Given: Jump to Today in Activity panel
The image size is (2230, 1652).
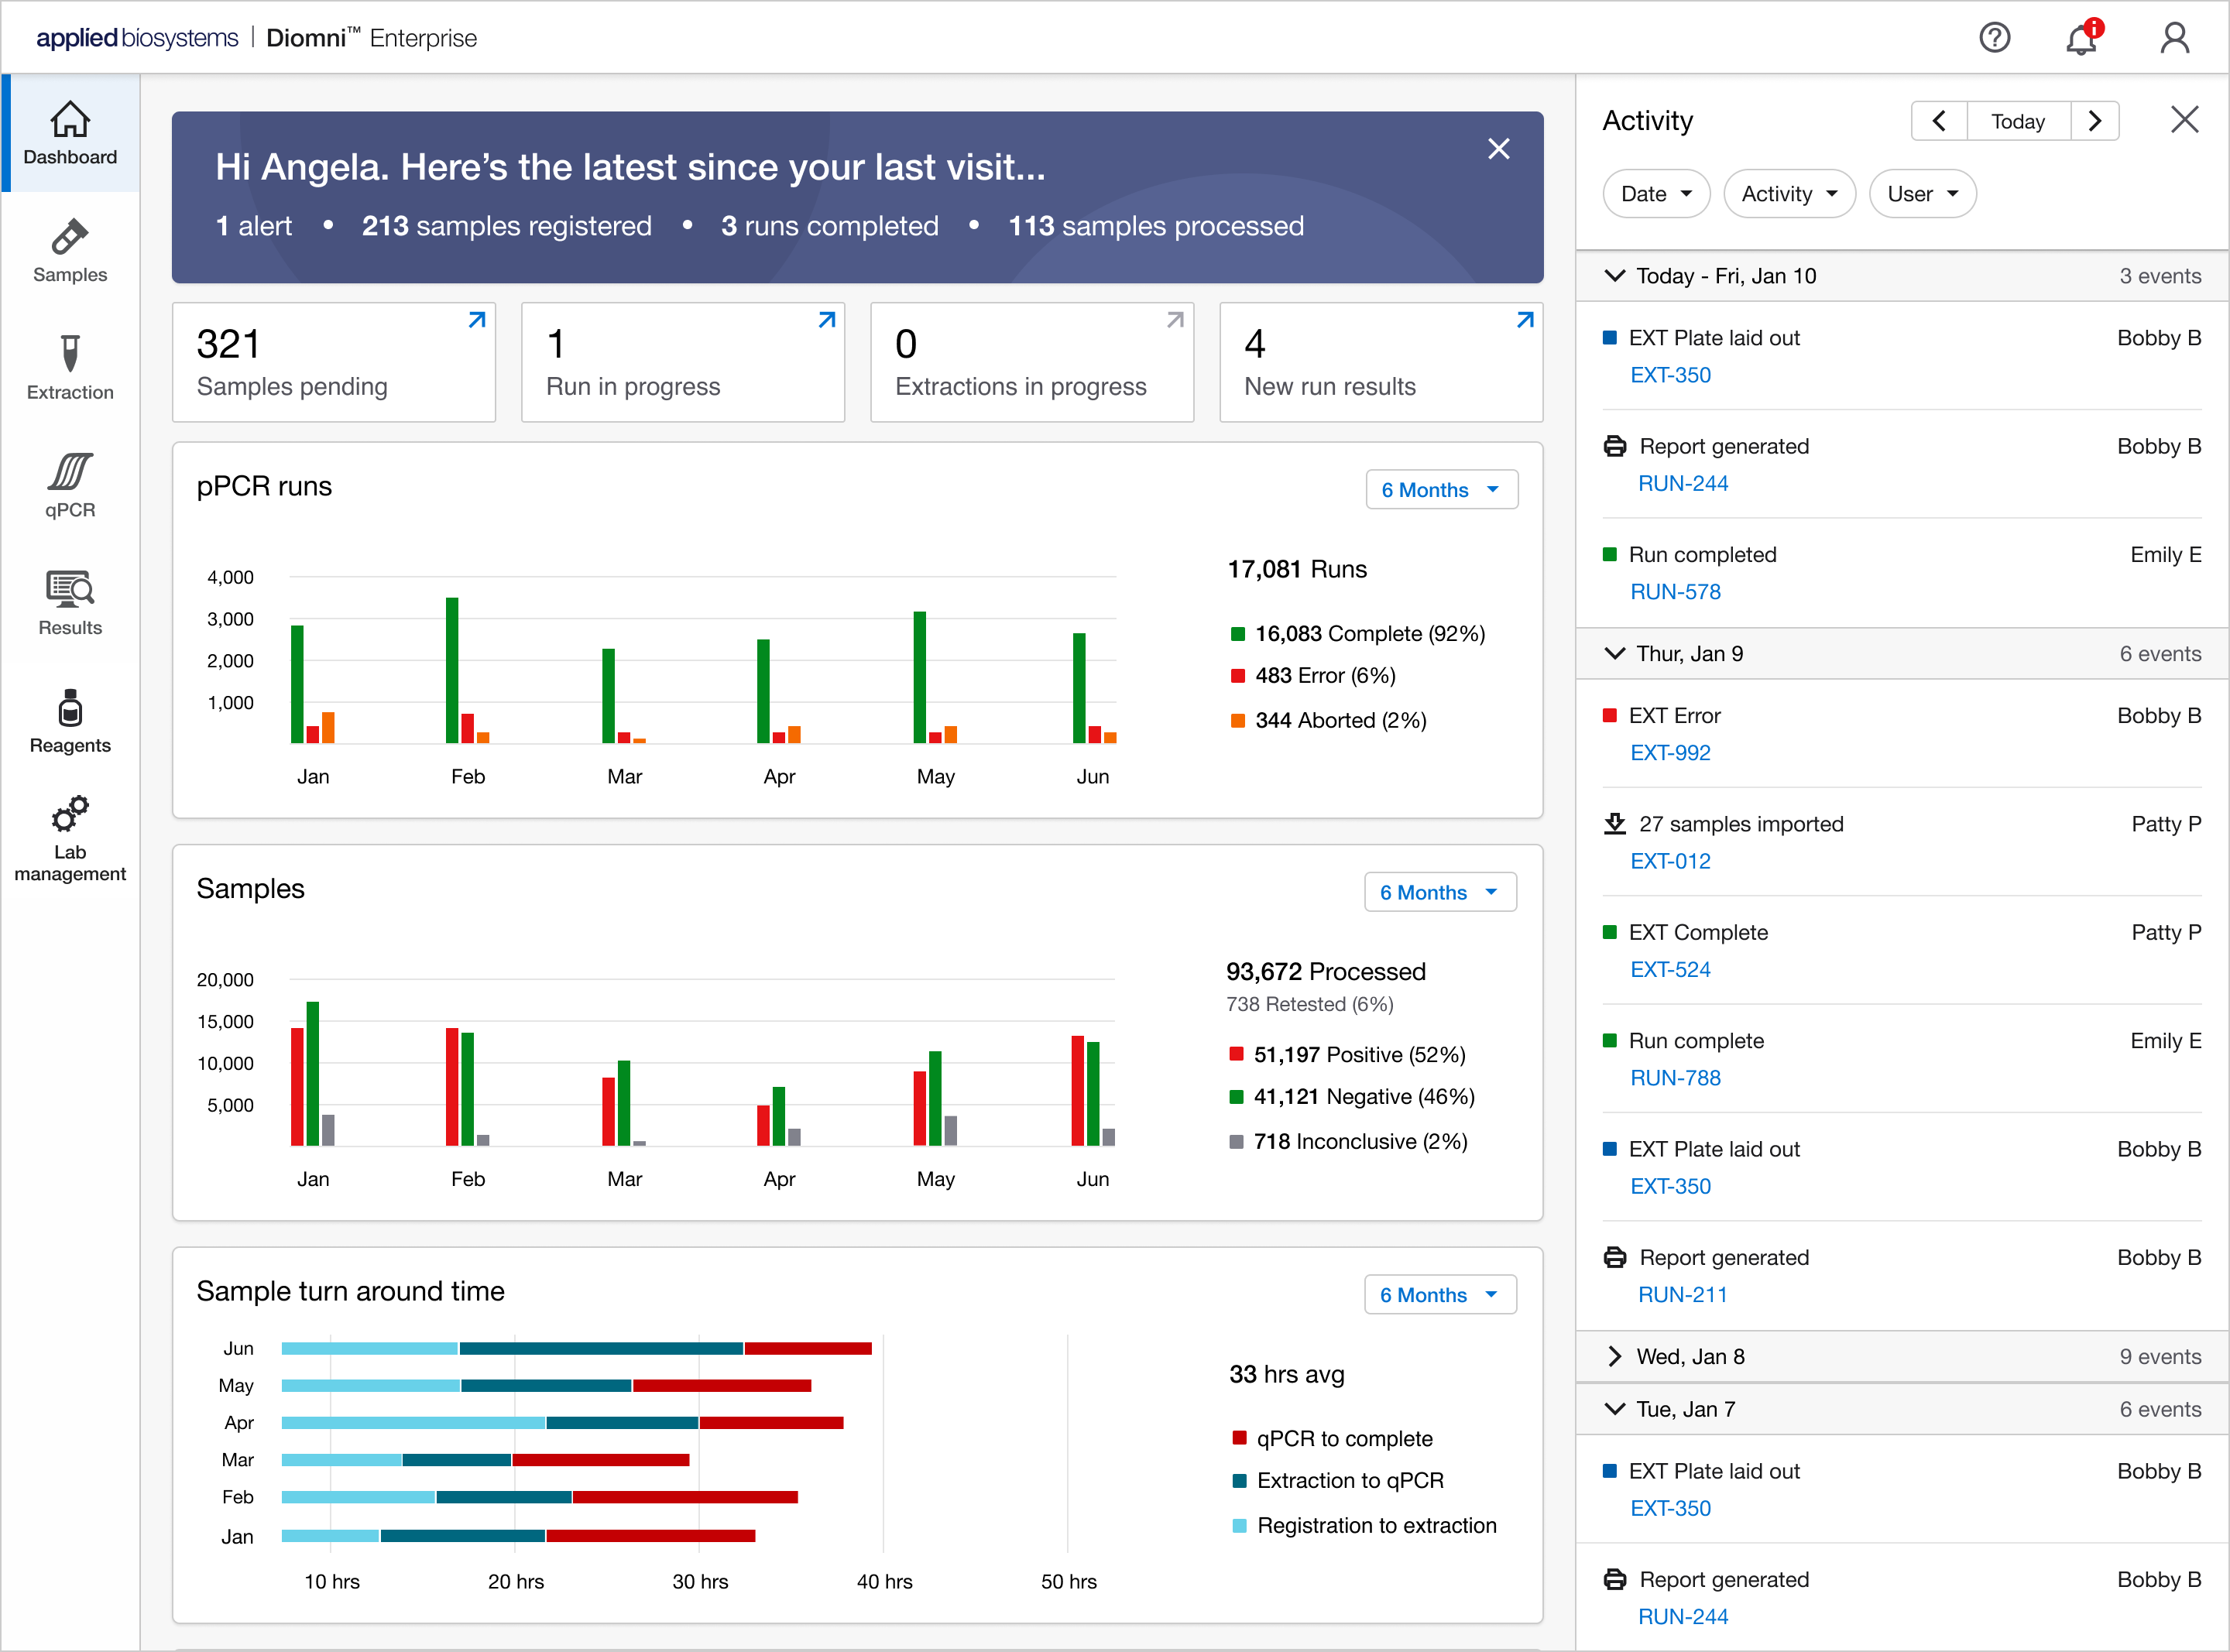Looking at the screenshot, I should click(2017, 121).
